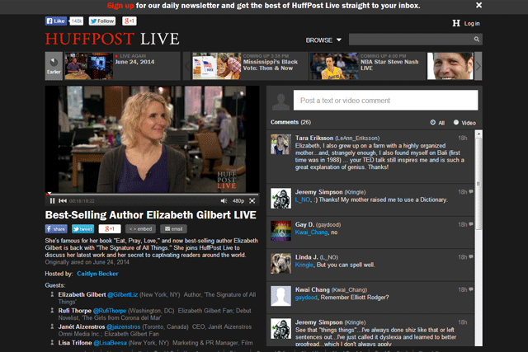Click the guest icon beside Lisa Trifone
This screenshot has width=528, height=352.
click(x=52, y=343)
